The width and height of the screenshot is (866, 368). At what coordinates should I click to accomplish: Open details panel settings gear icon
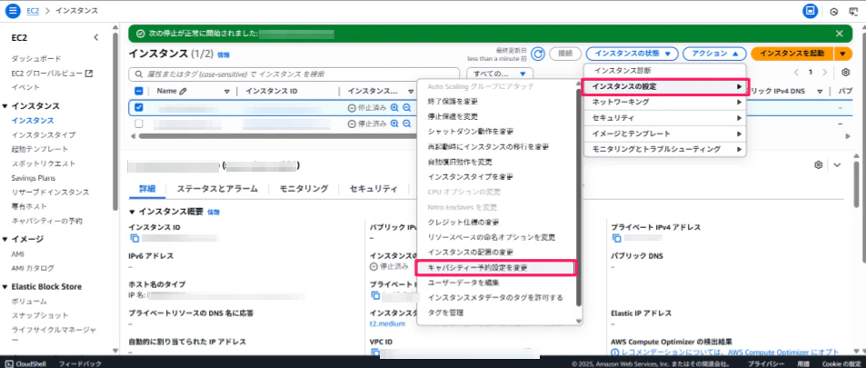819,164
